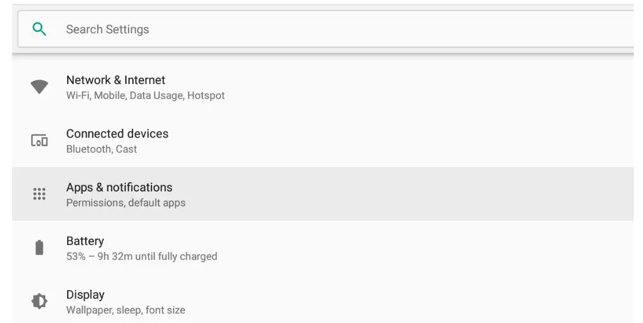Click the Battery icon
Screen dimensions: 643x323
39,248
